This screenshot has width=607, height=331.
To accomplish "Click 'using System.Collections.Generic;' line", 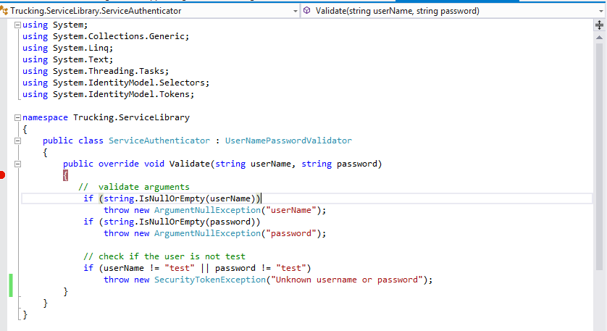I will 106,36.
